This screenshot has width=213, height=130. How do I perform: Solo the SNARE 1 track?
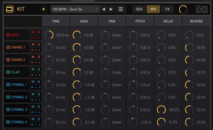click(x=39, y=44)
